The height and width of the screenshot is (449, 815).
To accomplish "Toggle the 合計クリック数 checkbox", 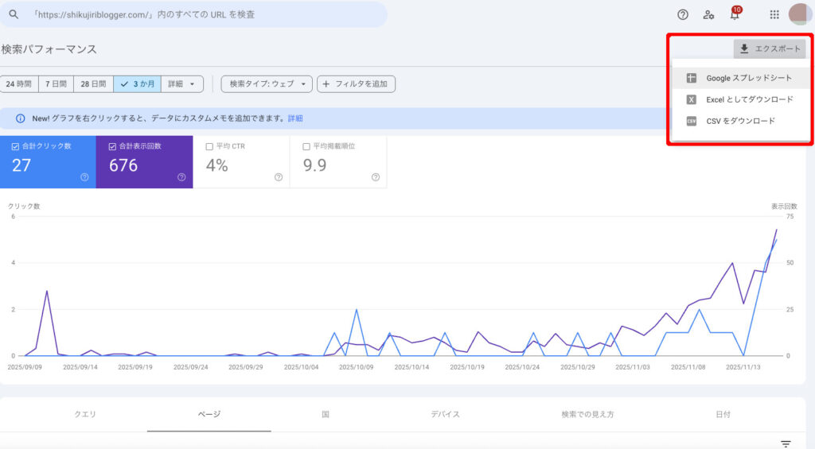I will (x=16, y=146).
